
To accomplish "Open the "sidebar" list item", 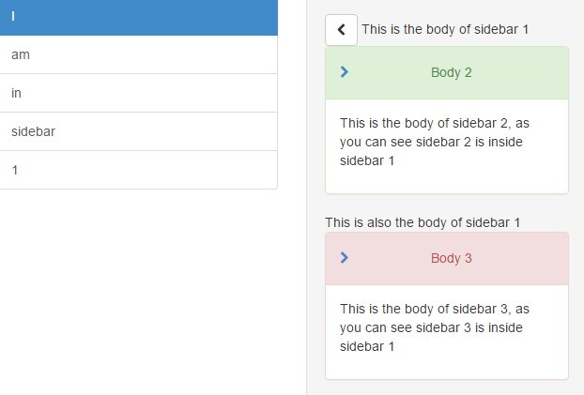I will [138, 132].
